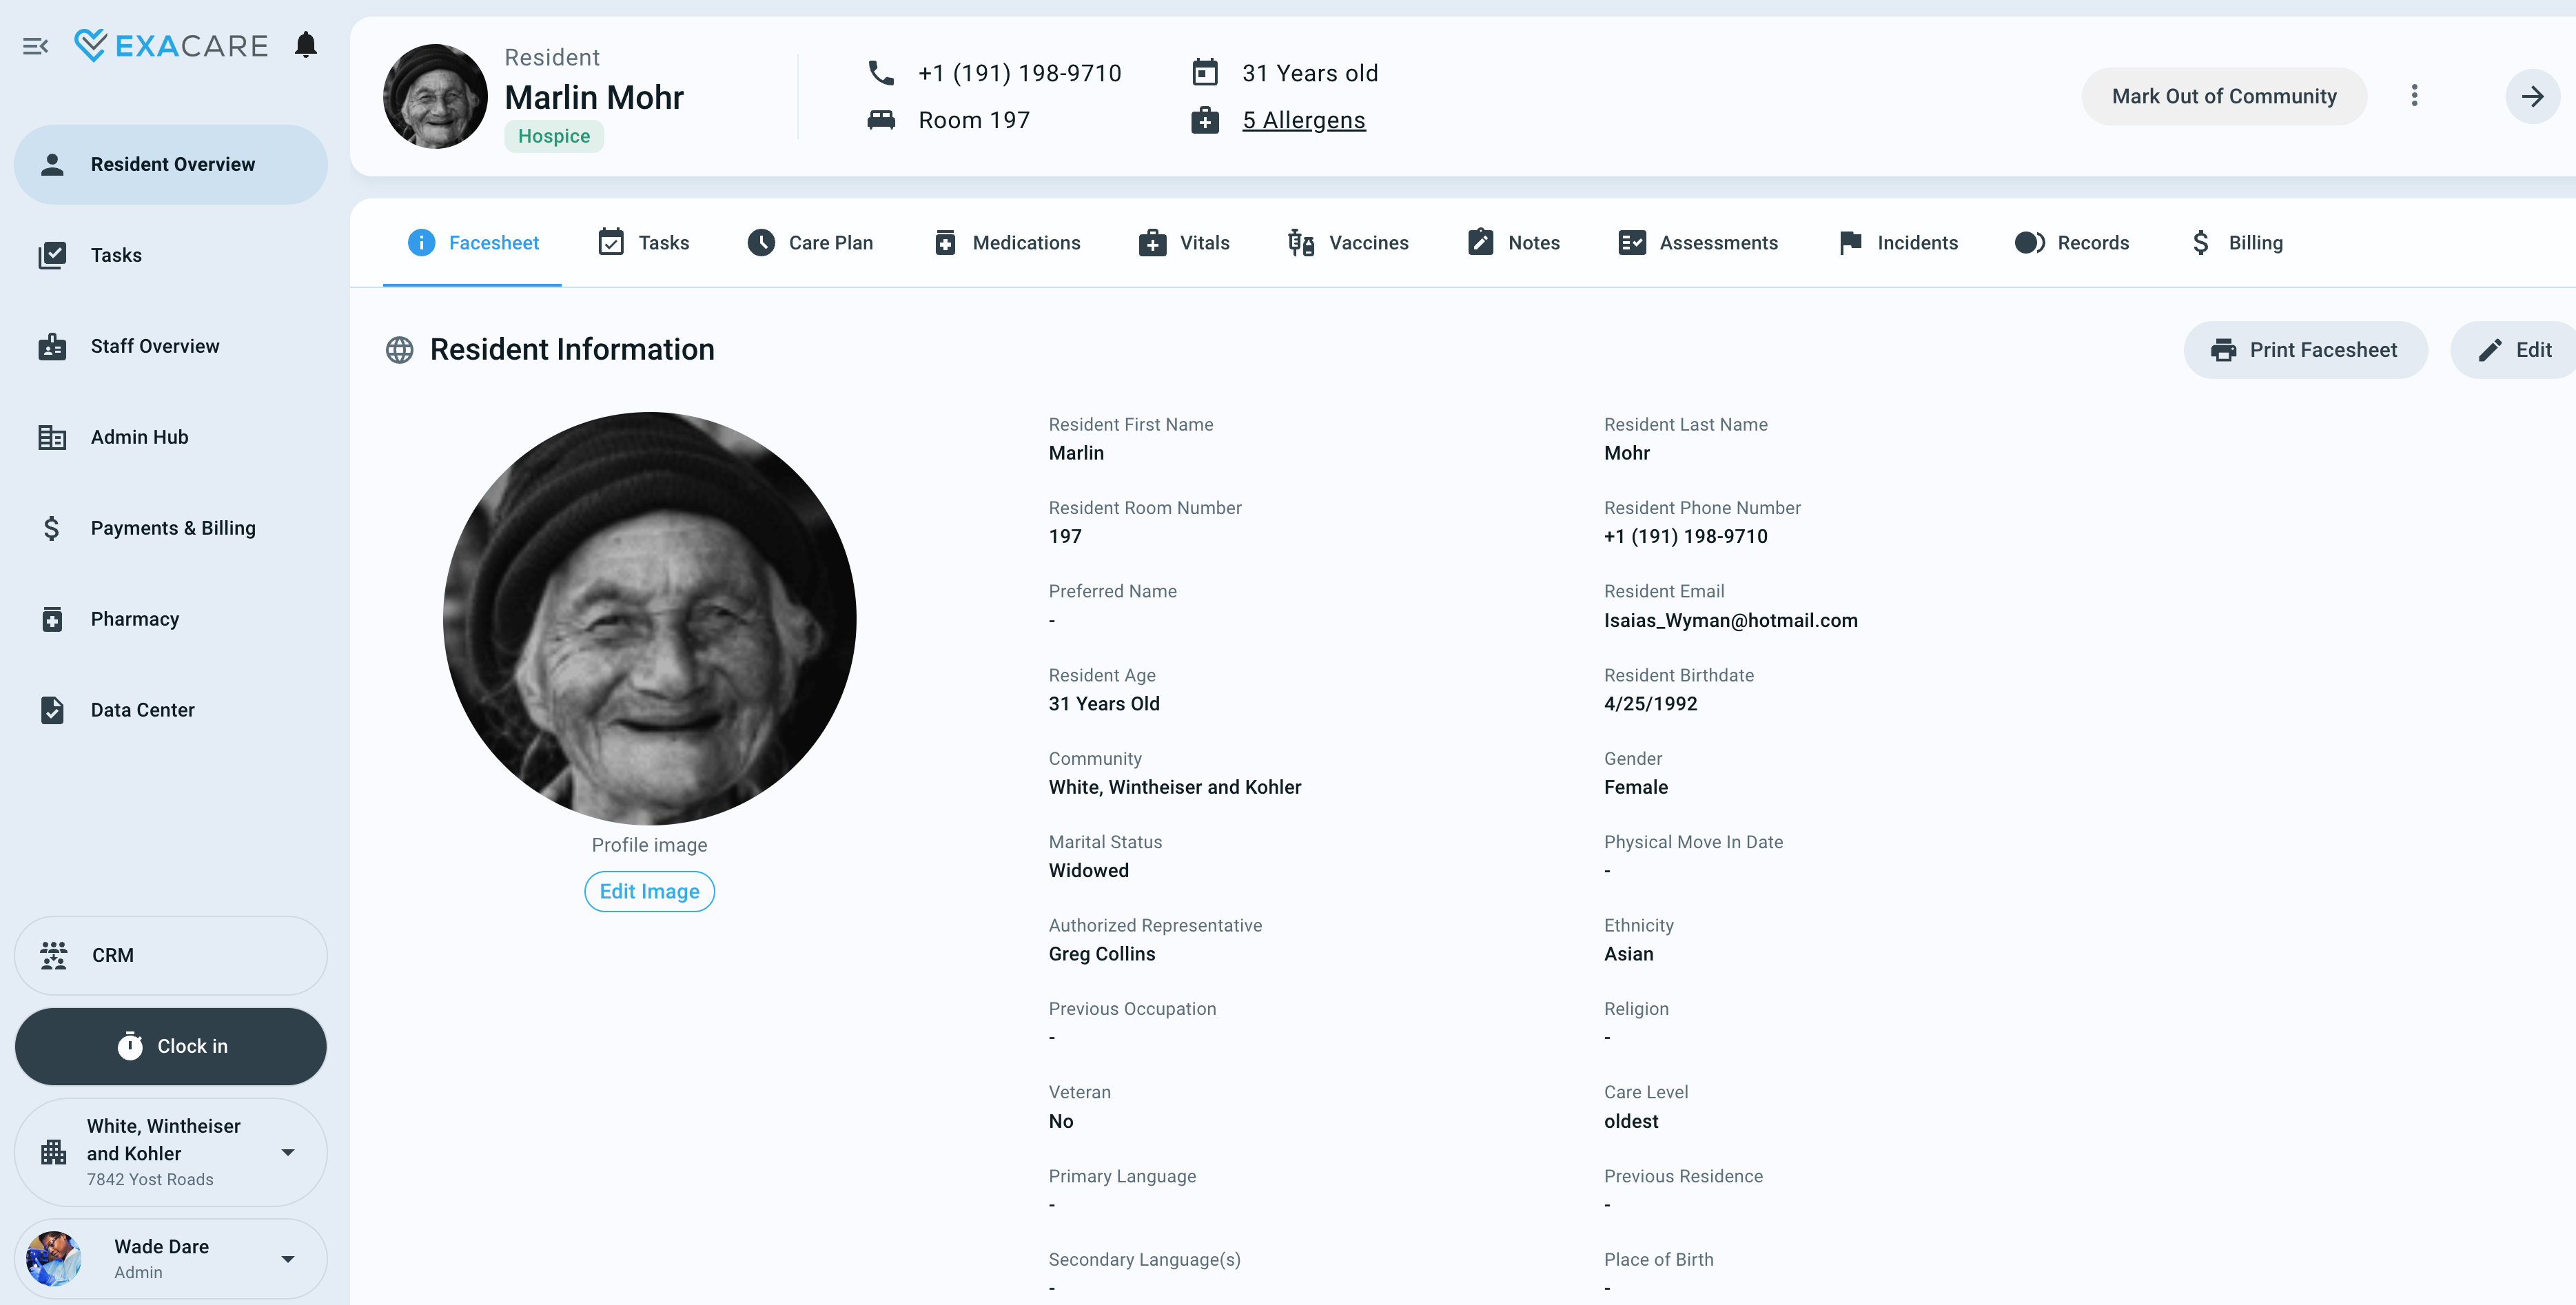Click the forward arrow next to the overflow menu
The height and width of the screenshot is (1305, 2576).
2533,96
